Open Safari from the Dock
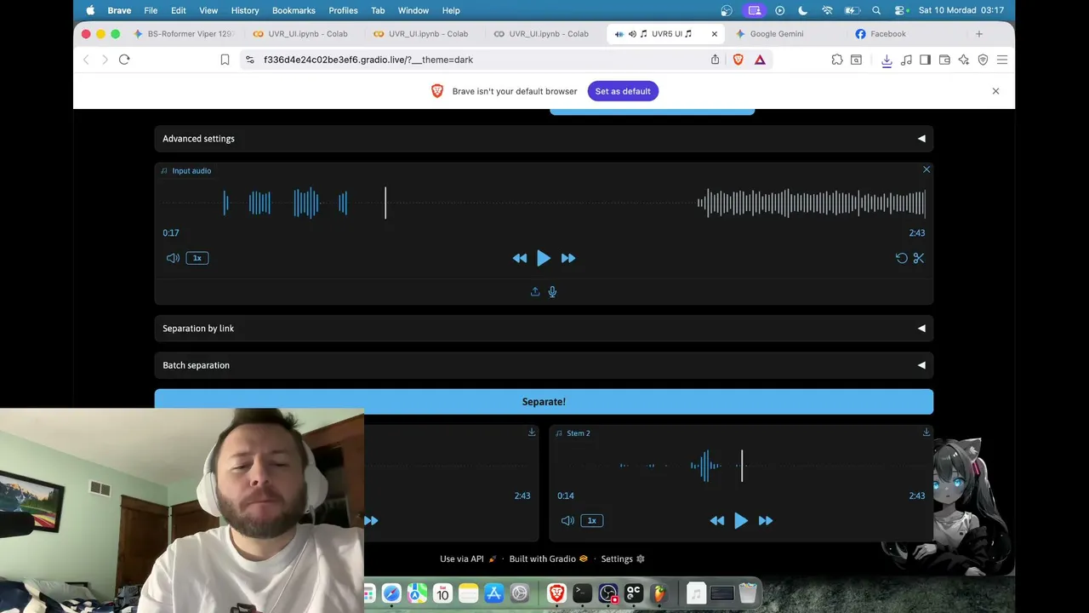 pos(391,593)
